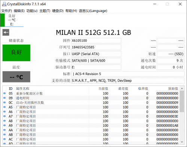
Task: Click the 最差值 column header
Action: point(119,88)
